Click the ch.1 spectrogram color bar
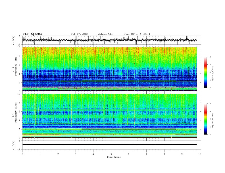 (206, 72)
